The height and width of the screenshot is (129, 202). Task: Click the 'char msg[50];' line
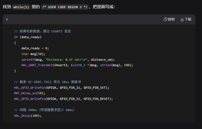pyautogui.click(x=33, y=54)
